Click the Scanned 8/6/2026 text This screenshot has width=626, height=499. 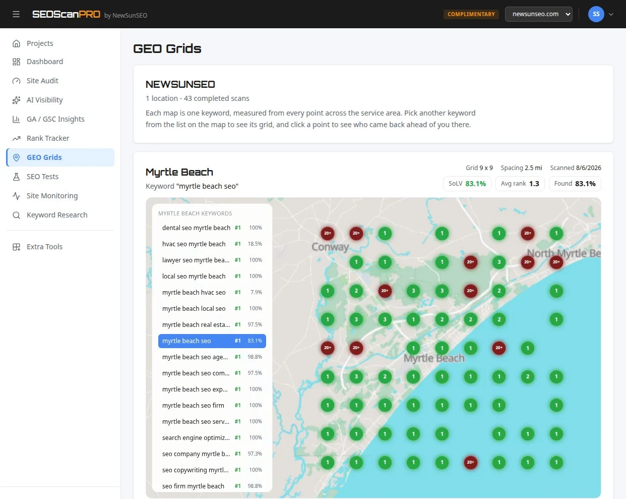click(576, 168)
